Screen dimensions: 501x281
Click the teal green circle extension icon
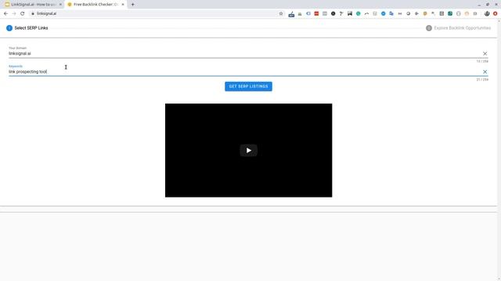click(x=359, y=14)
